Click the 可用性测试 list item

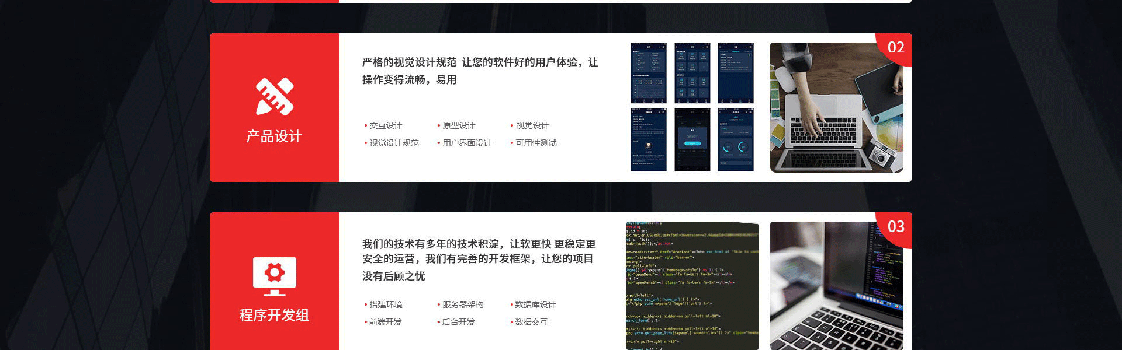coord(536,143)
